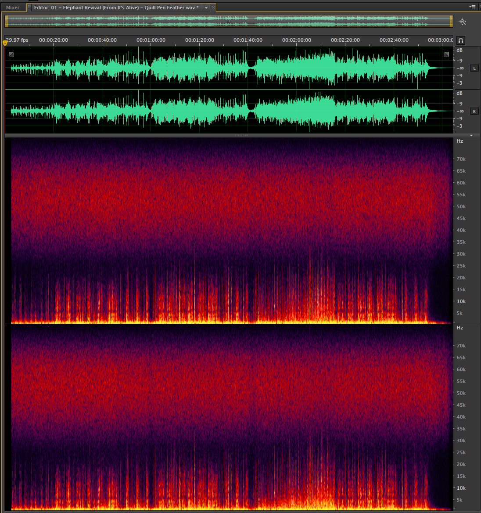Click 50k on the upper frequency scale
The width and height of the screenshot is (481, 513).
[461, 206]
